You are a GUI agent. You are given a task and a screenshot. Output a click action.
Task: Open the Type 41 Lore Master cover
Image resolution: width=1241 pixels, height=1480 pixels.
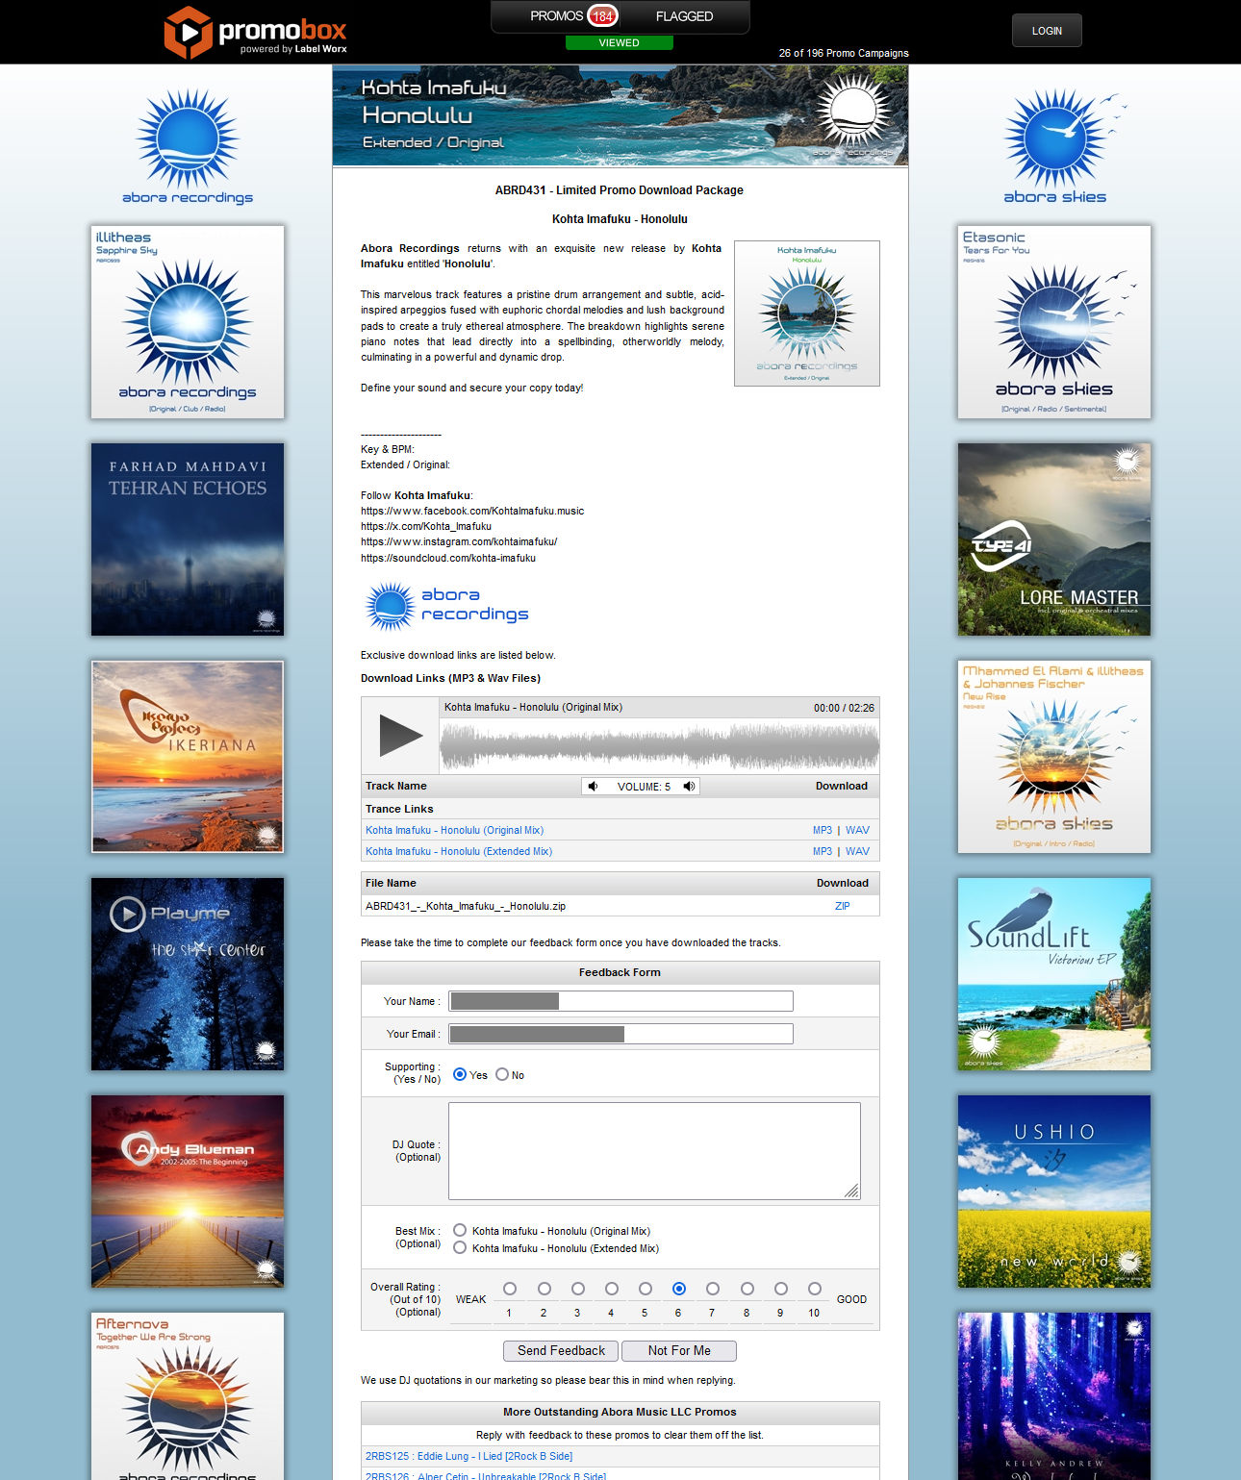point(1054,539)
